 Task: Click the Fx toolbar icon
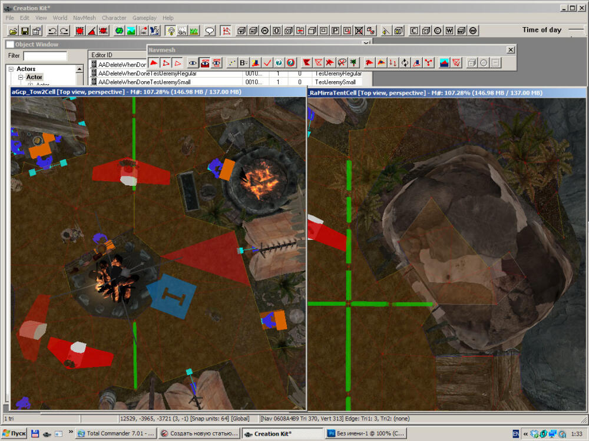[x=154, y=31]
